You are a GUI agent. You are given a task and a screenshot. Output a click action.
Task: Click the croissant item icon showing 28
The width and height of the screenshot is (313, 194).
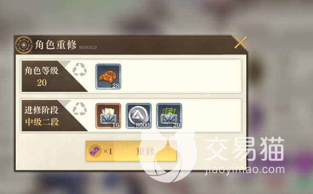click(108, 77)
